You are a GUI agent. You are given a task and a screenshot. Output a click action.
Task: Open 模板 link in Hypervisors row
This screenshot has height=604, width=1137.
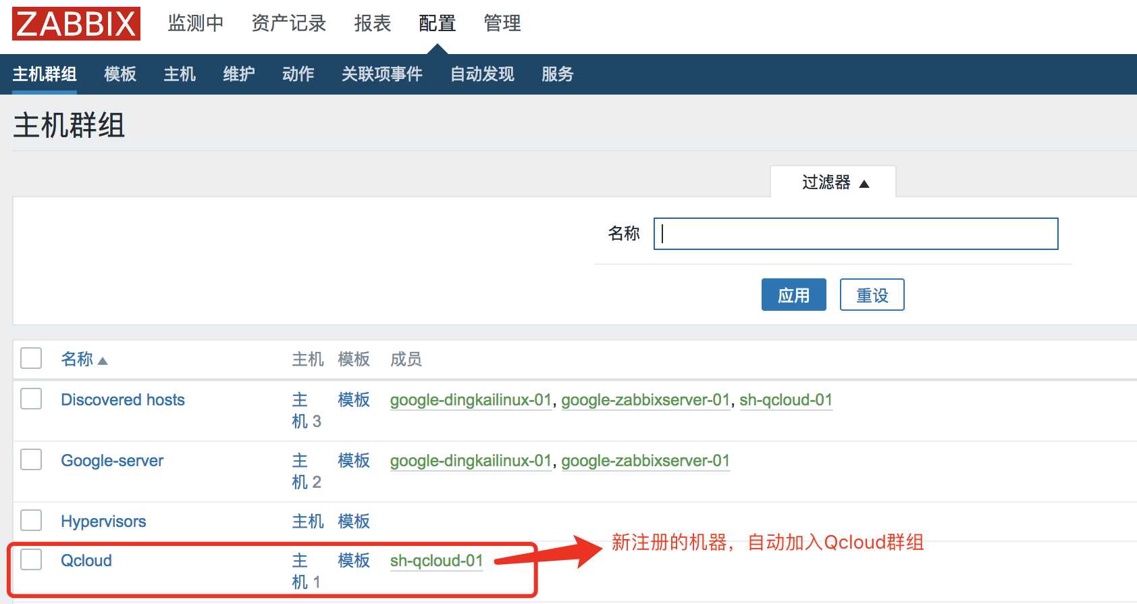point(354,522)
